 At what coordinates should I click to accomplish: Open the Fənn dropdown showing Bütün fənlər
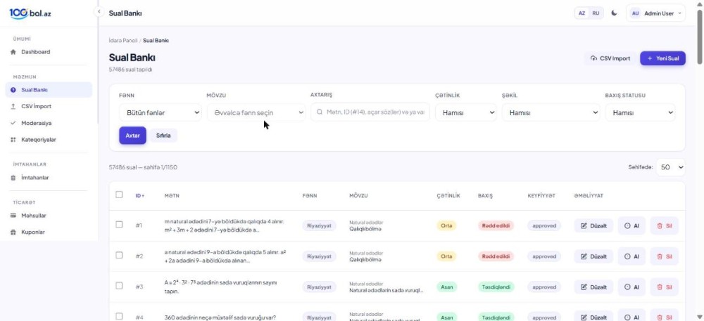coord(161,113)
